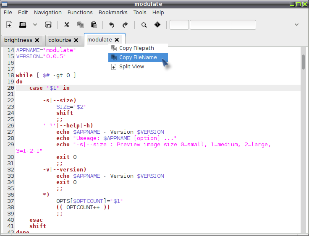
Task: Click the '(( OPTCOUNT++ ))' line
Action: (x=83, y=207)
